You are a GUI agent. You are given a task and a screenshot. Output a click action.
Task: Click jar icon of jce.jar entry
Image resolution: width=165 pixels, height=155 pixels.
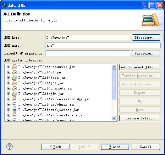tap(14, 83)
